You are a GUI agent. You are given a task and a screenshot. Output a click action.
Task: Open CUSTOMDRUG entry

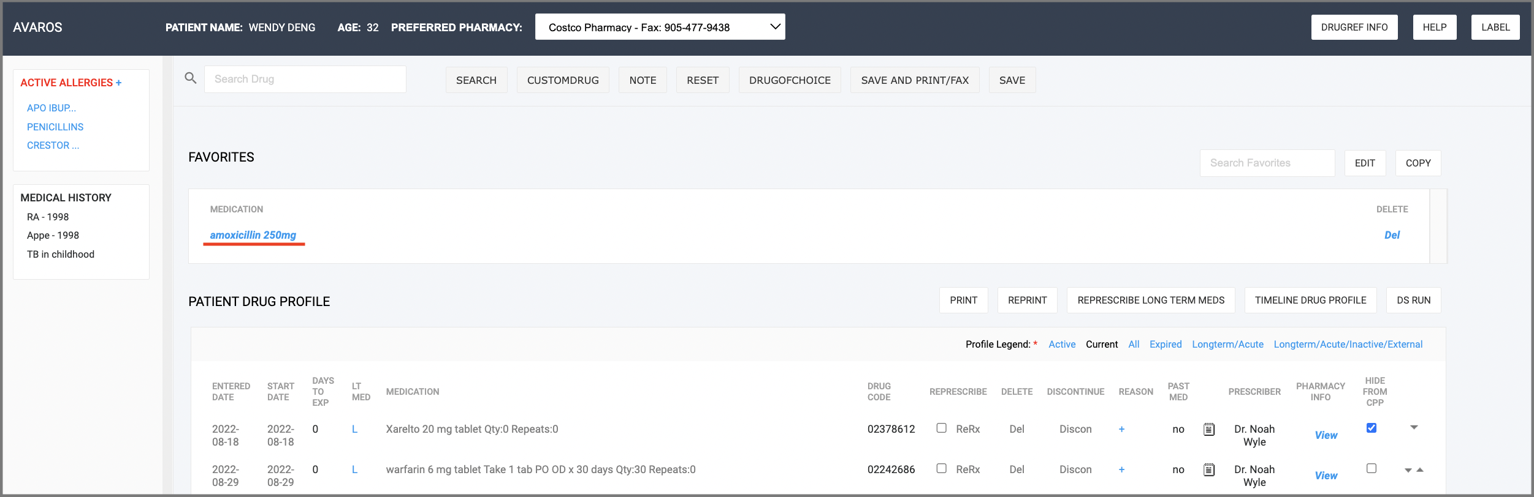(563, 80)
